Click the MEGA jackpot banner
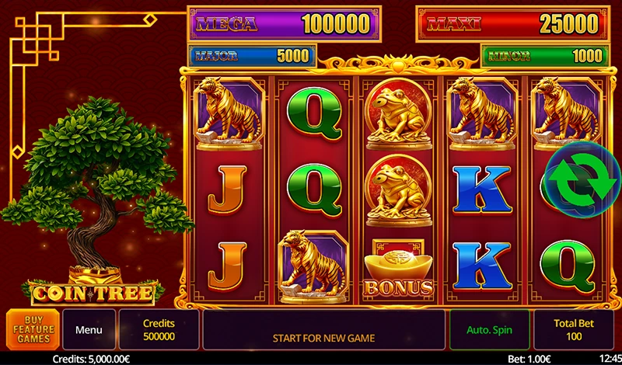 [x=284, y=24]
